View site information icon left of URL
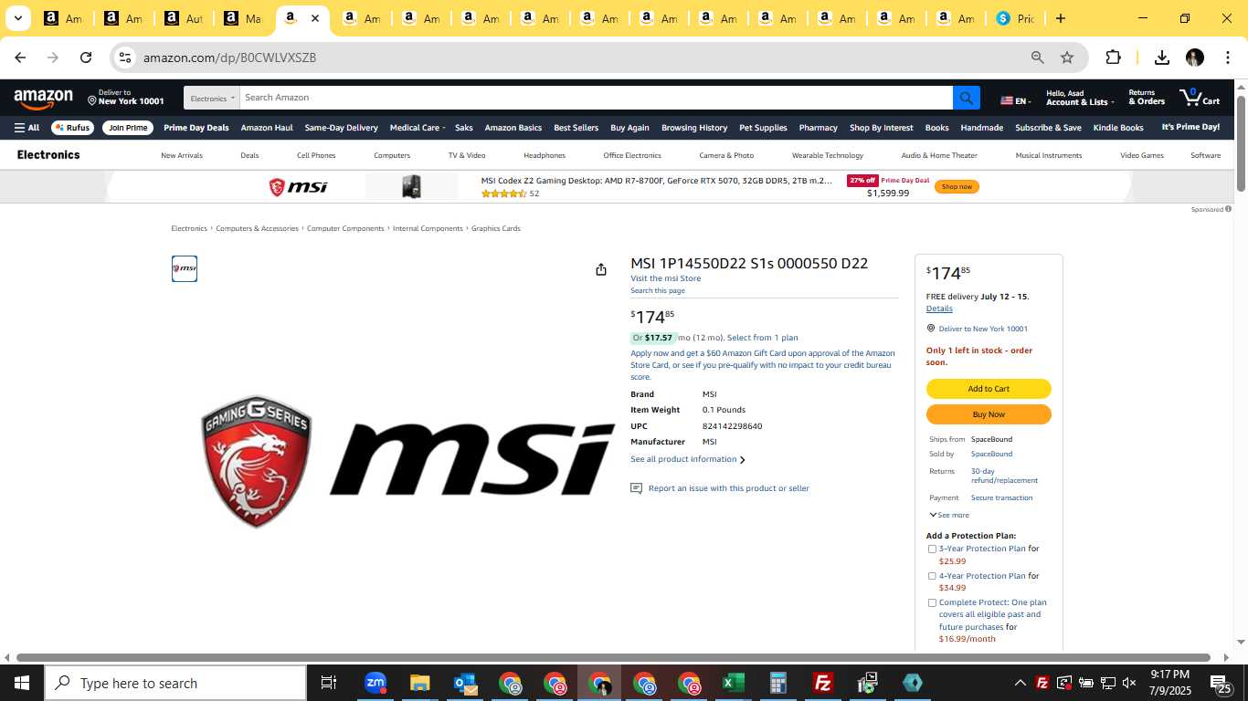The height and width of the screenshot is (701, 1248). tap(125, 58)
